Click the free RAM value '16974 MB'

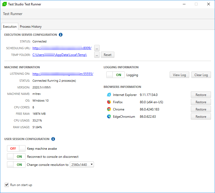click(x=39, y=114)
